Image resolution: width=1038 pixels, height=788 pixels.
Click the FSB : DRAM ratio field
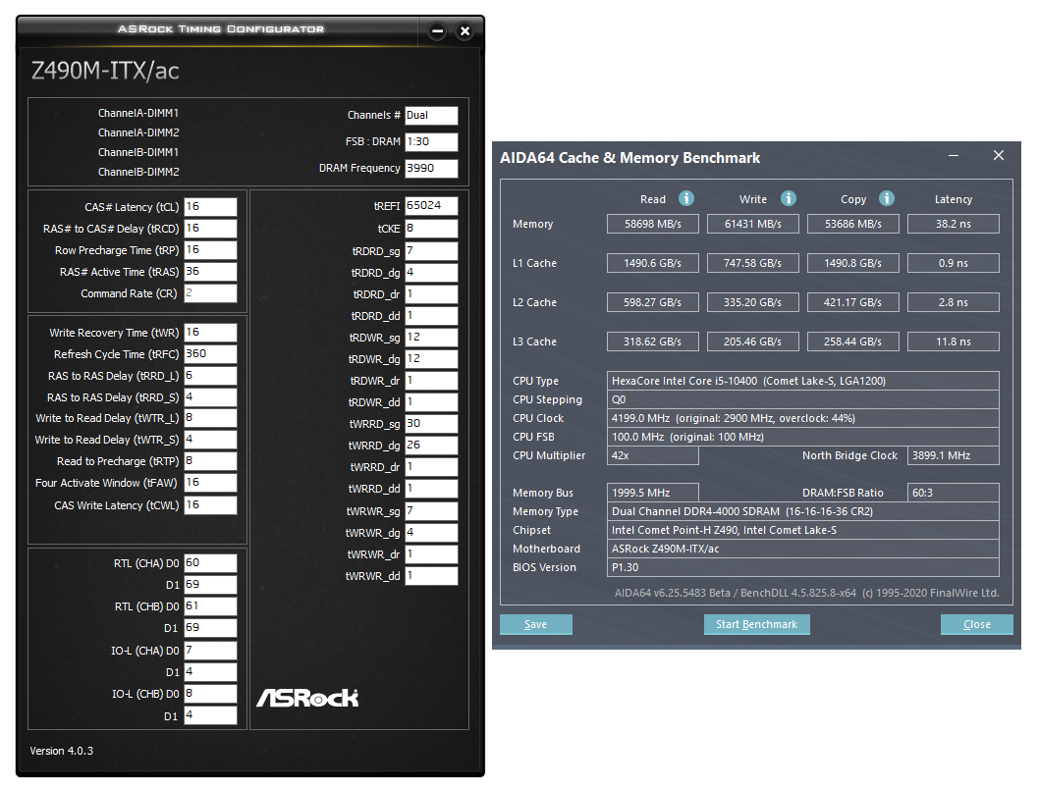(x=431, y=141)
